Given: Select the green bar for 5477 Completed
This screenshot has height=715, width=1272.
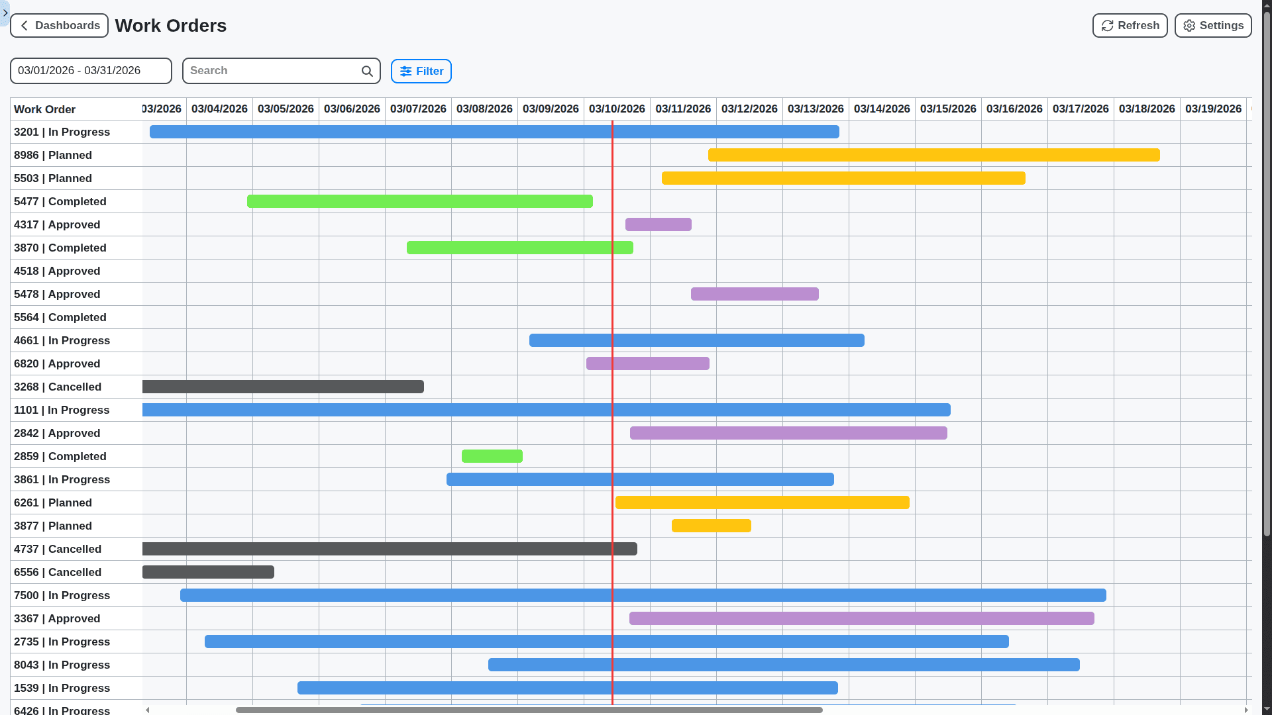Looking at the screenshot, I should [419, 201].
